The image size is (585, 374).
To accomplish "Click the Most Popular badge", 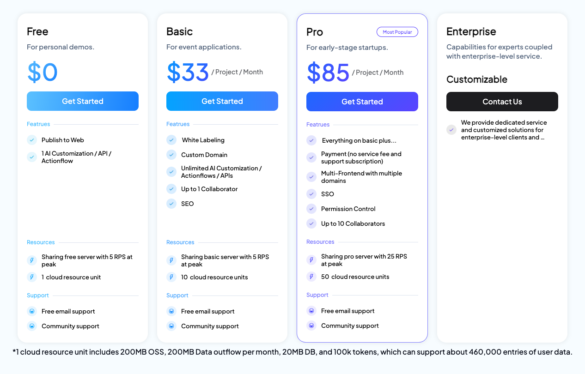I will 397,32.
